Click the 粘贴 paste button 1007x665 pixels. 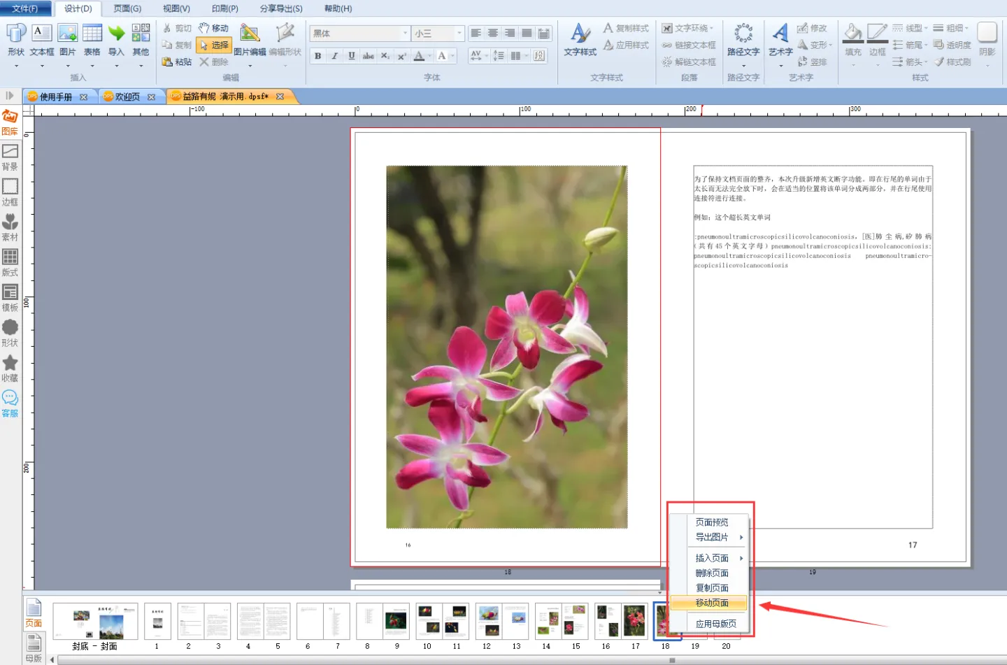pos(177,62)
